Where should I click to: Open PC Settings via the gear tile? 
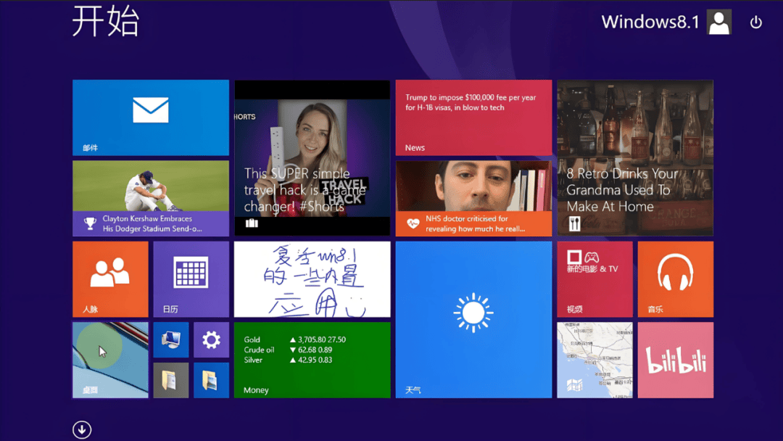pos(211,339)
